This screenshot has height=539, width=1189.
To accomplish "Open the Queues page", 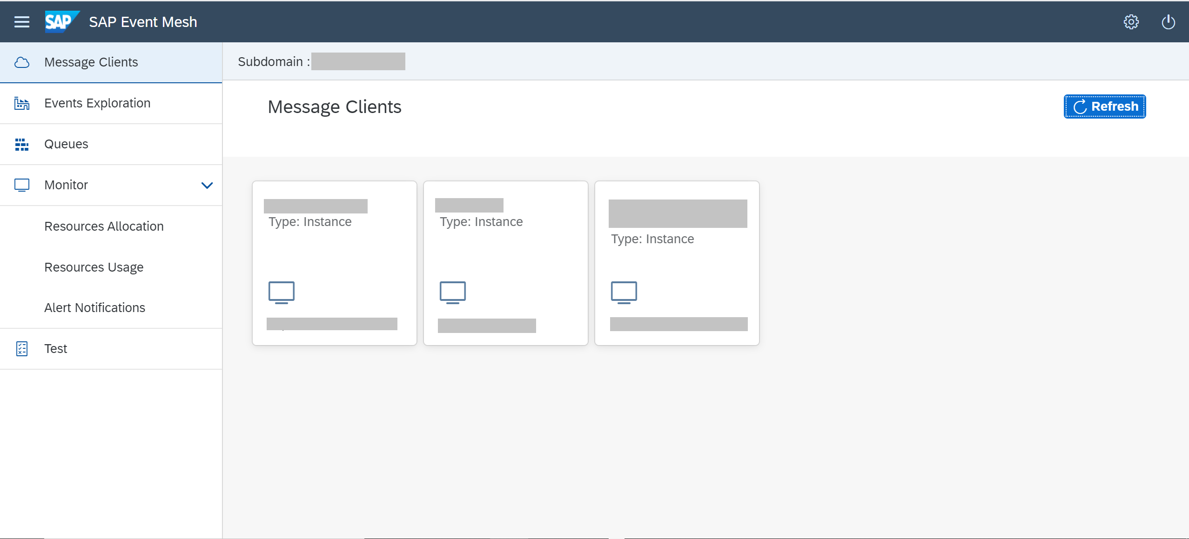I will (x=111, y=144).
